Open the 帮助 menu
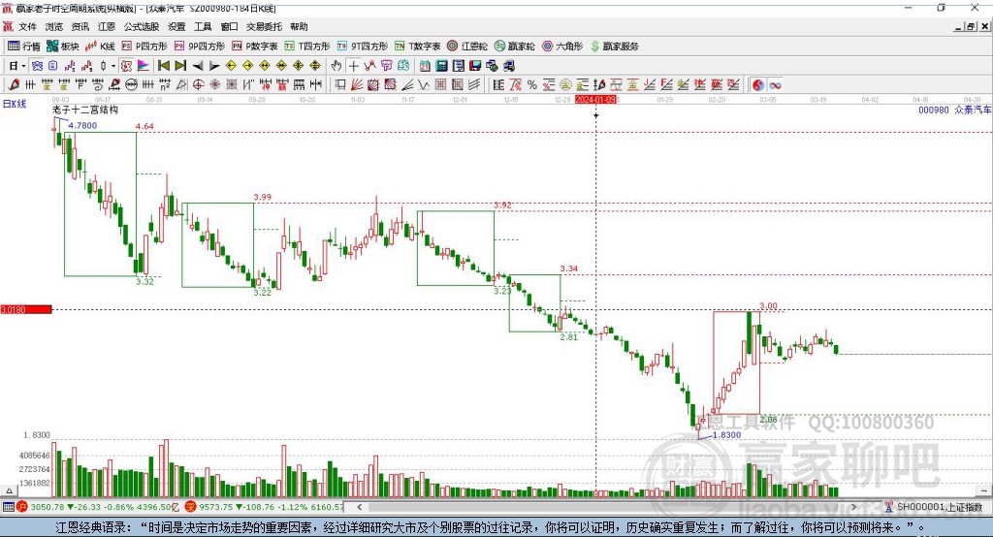993x537 pixels. [x=299, y=26]
